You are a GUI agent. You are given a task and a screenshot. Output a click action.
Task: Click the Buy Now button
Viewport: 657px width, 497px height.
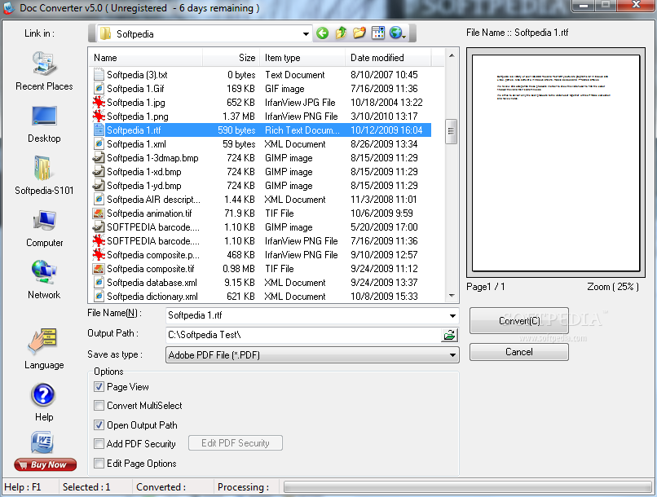pos(46,464)
